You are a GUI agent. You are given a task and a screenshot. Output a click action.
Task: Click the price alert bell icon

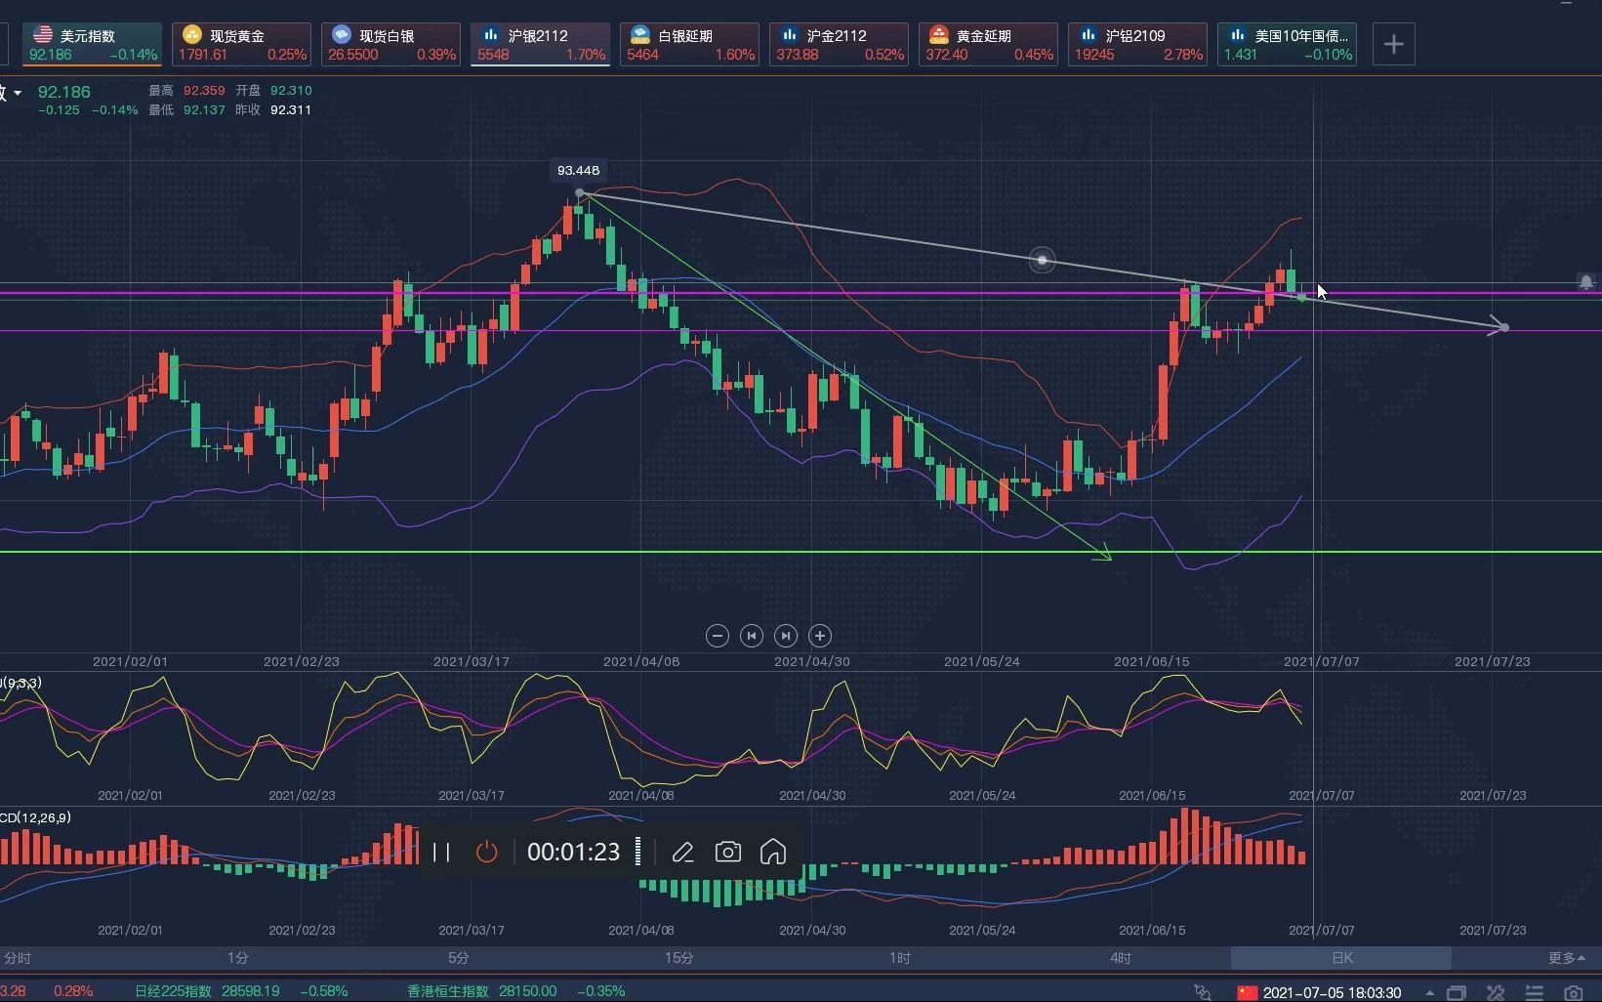tap(1586, 282)
